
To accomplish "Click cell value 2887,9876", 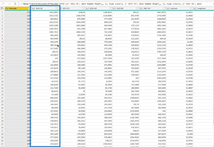I will point(161,12).
